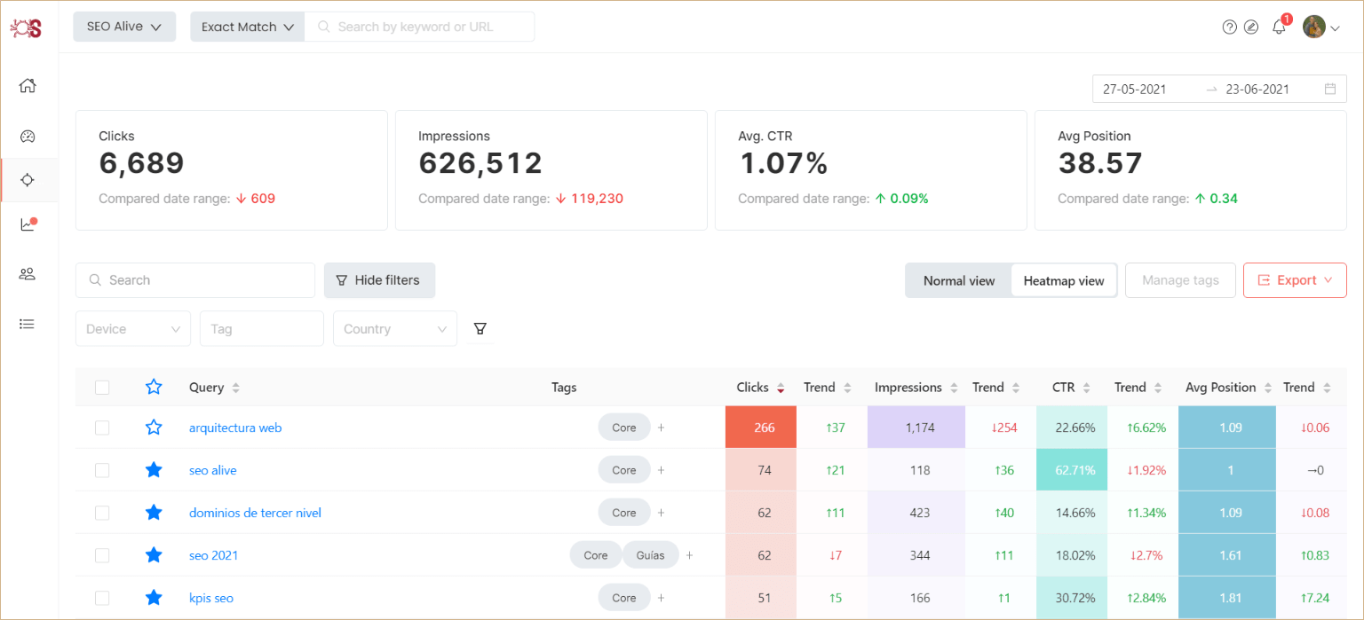
Task: Switch to Normal view
Action: click(958, 280)
